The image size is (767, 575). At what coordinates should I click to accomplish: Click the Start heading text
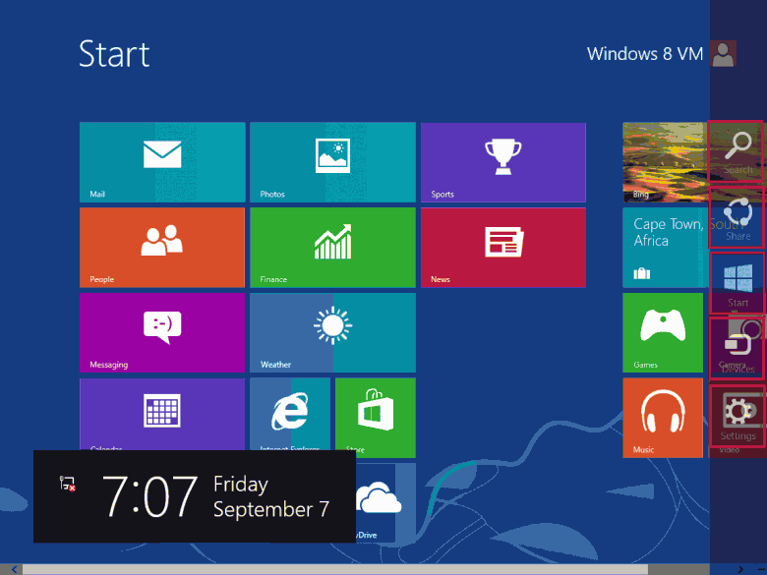click(114, 54)
